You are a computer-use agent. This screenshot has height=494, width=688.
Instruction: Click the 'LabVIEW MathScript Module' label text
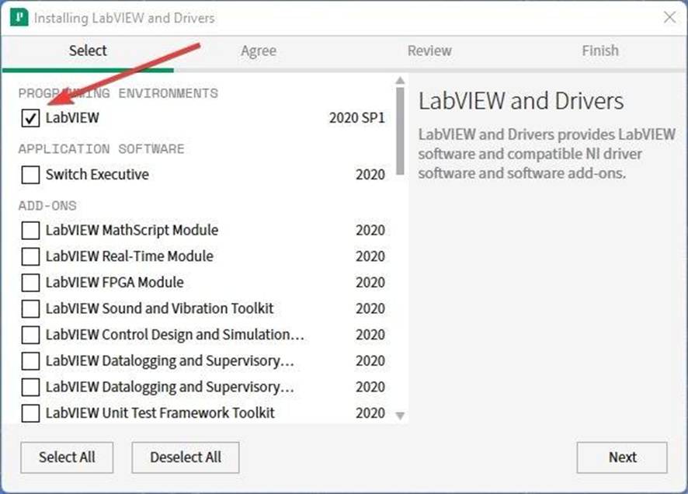(132, 231)
